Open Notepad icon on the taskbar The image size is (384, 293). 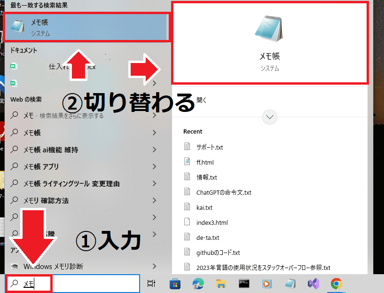tap(290, 284)
